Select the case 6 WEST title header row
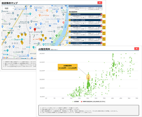Viewport: 142px width, 117px height. 85,43
